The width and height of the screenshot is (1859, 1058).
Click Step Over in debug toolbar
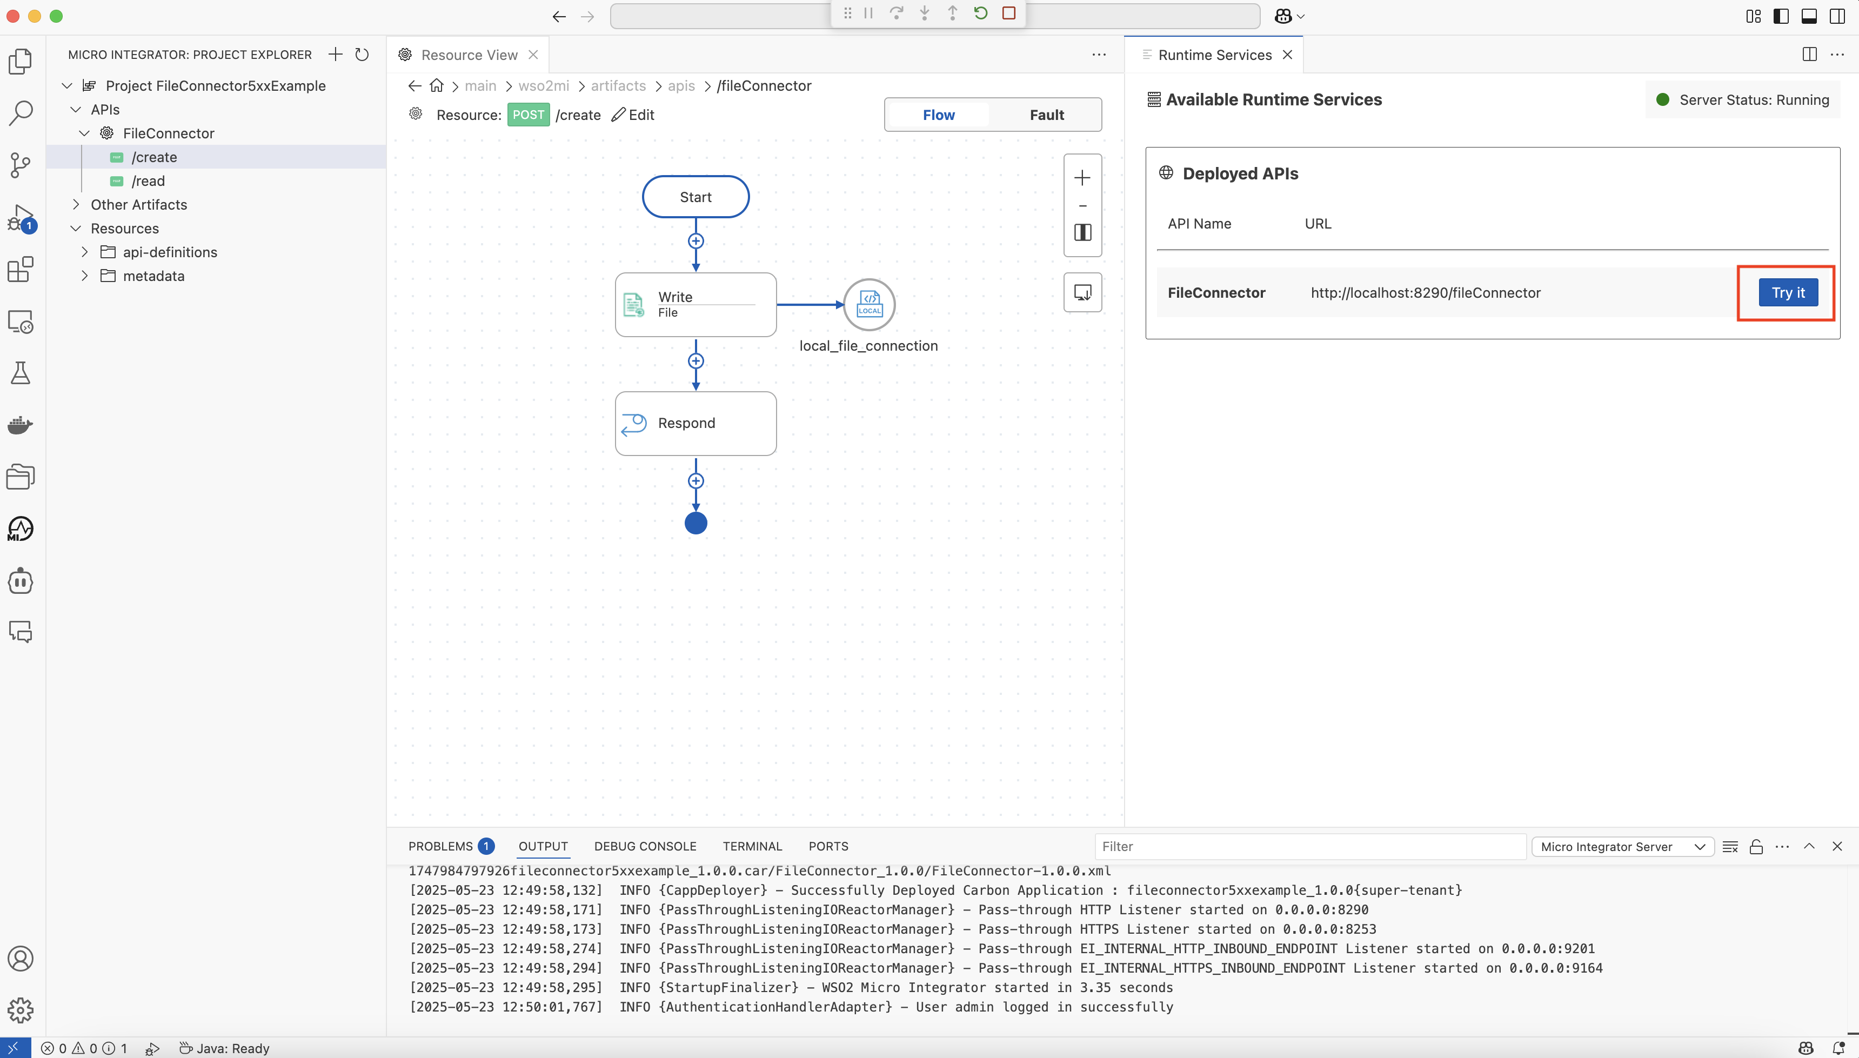click(x=896, y=13)
